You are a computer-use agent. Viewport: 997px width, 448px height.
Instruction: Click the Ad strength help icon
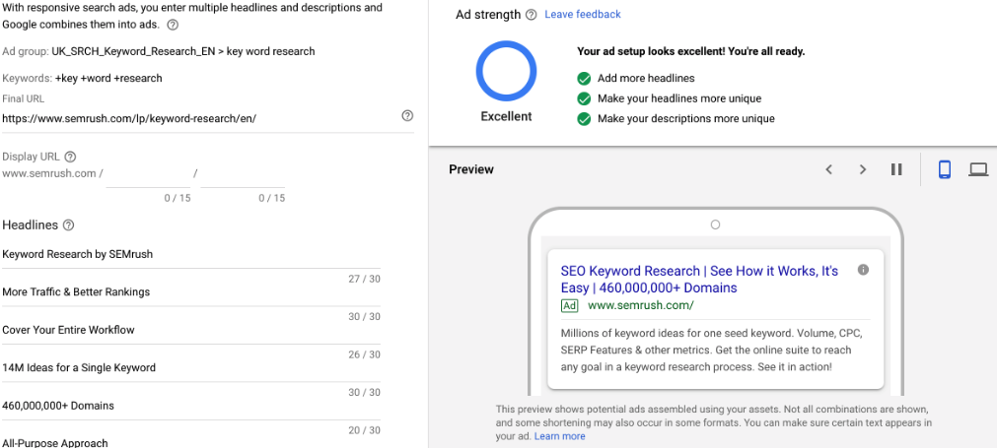531,15
